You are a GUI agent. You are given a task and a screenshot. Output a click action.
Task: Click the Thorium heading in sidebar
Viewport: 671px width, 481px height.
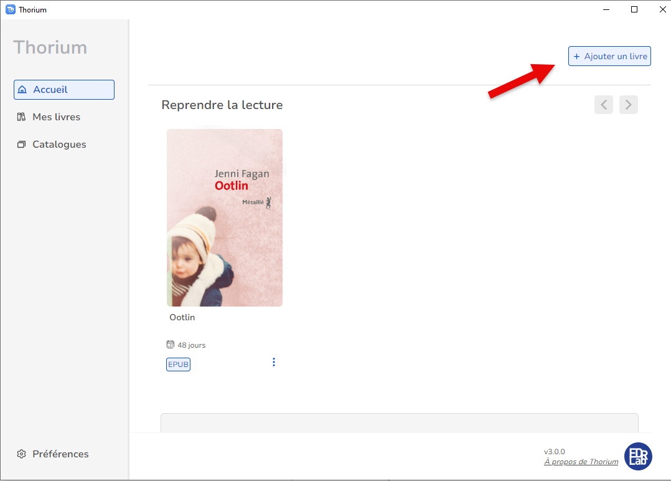click(x=50, y=47)
